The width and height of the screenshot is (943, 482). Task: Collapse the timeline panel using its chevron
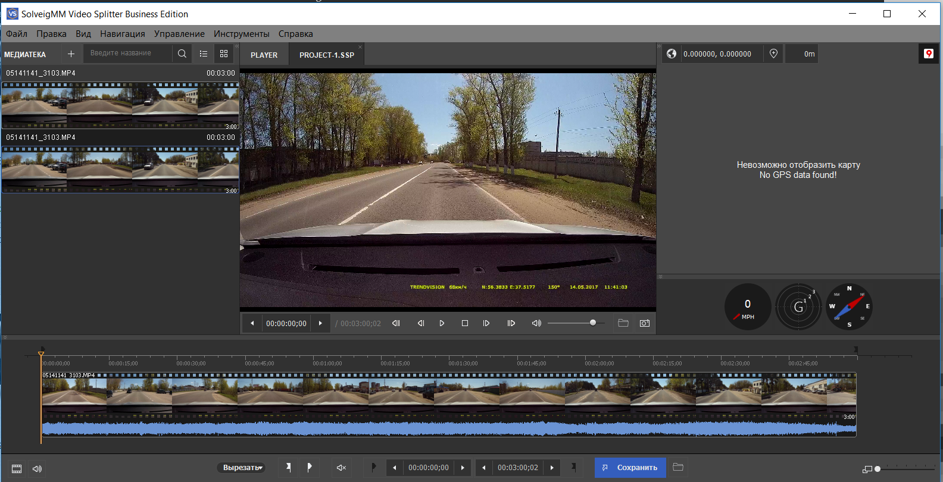pos(5,337)
